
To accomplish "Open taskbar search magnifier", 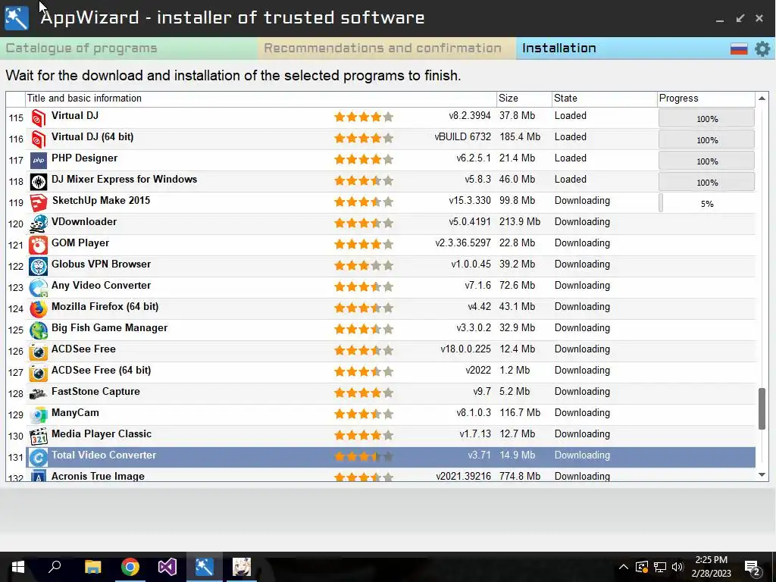I will point(55,567).
